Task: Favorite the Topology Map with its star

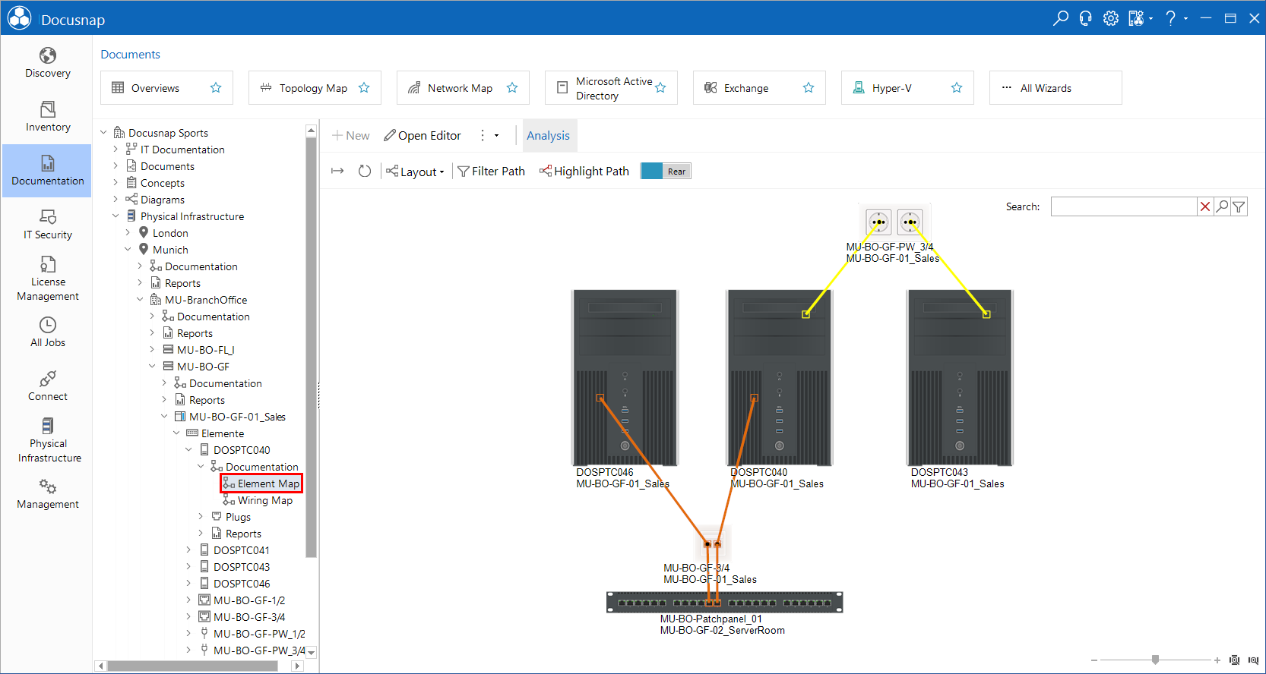Action: [364, 88]
